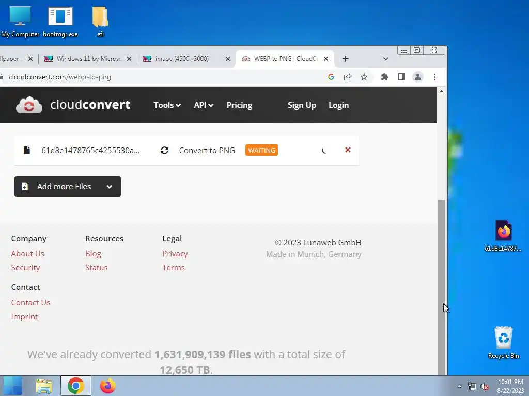Screen dimensions: 529x396
Task: Open the Privacy link
Action: pos(175,254)
